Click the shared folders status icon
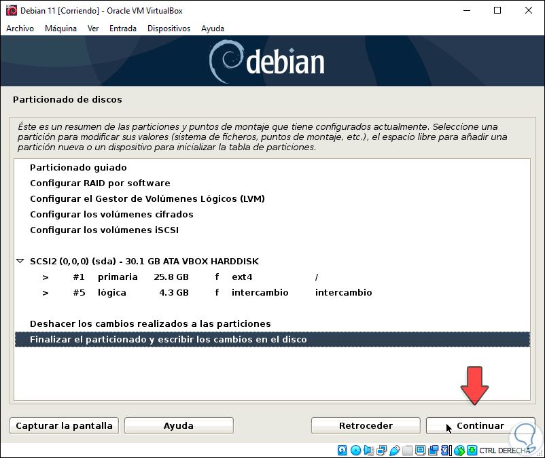 [407, 451]
